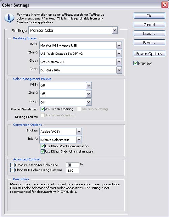Open the Working Spaces CMYK dropdown
169x217 pixels.
80,54
